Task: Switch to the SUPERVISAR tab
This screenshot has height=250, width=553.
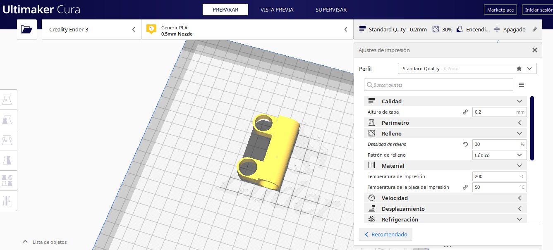Action: [331, 10]
